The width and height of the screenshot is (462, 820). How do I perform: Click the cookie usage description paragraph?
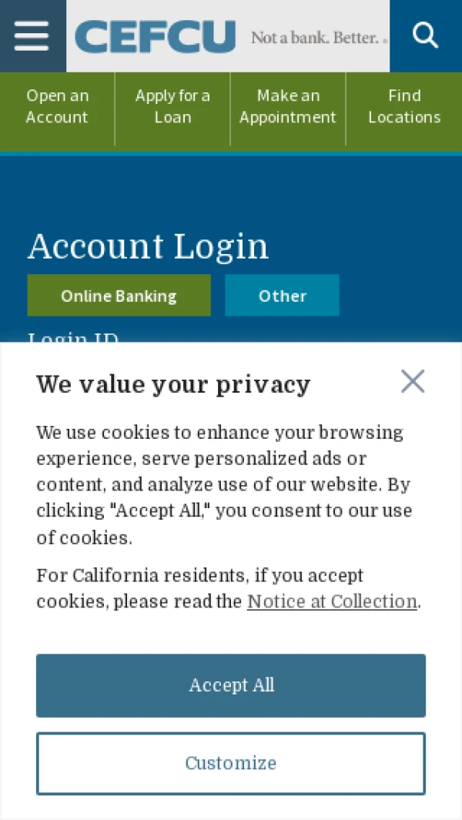tap(225, 485)
